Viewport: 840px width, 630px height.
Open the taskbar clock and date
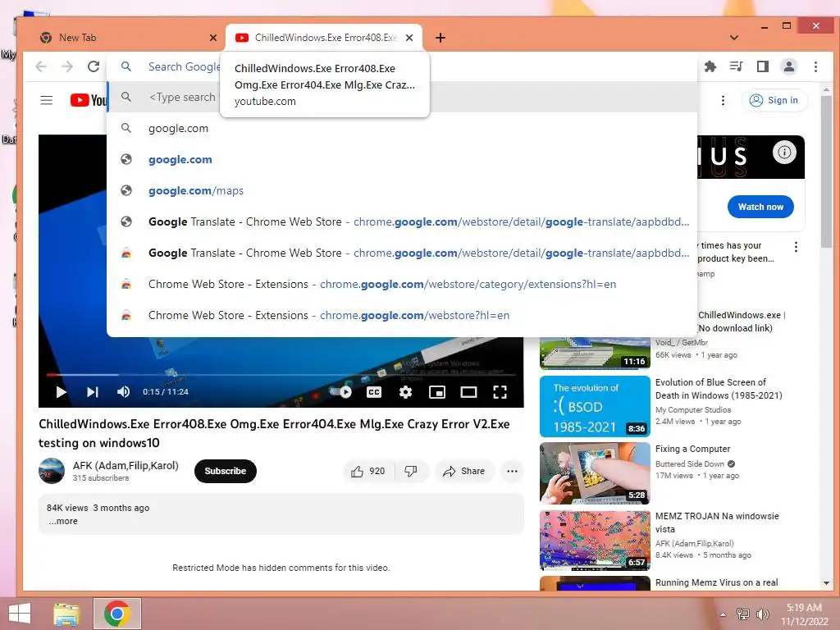(804, 614)
